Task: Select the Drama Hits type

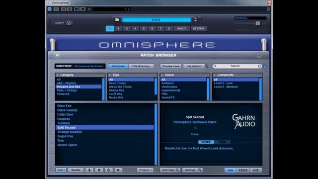Action: [x=117, y=90]
